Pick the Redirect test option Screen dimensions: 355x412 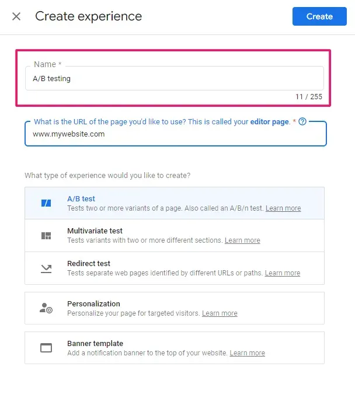click(x=175, y=268)
